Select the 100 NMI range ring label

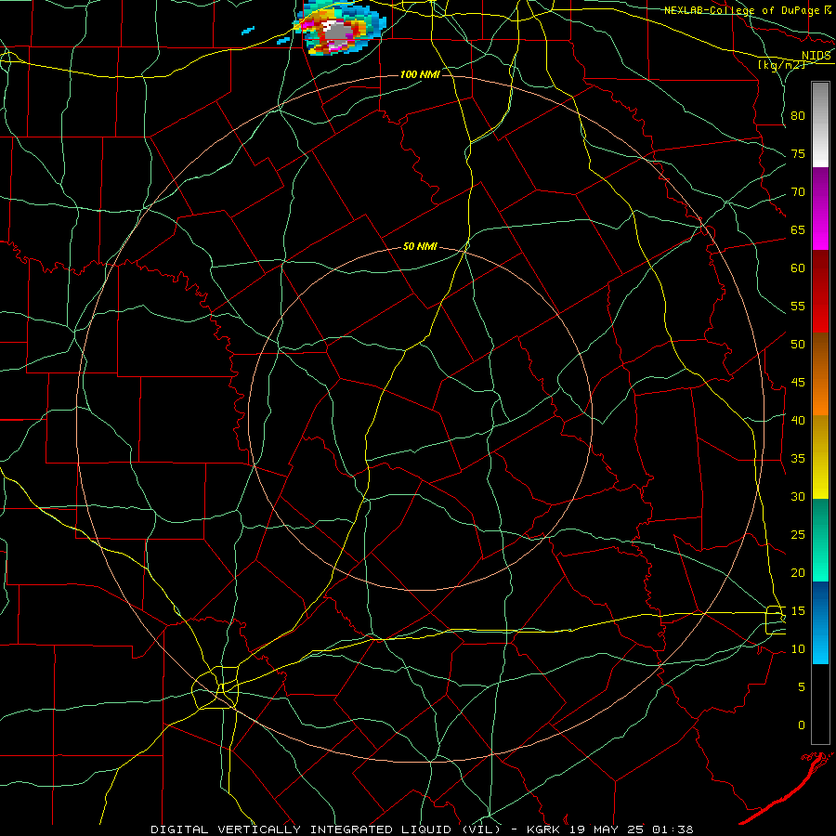pyautogui.click(x=420, y=74)
